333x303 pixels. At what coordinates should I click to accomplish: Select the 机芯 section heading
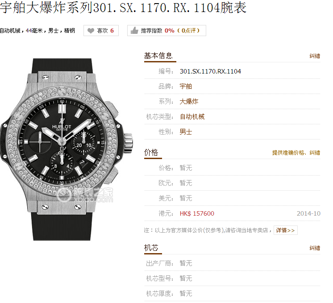pyautogui.click(x=151, y=248)
